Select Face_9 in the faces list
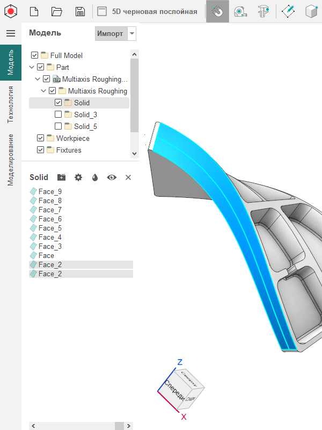Image resolution: width=322 pixels, height=430 pixels. point(50,191)
